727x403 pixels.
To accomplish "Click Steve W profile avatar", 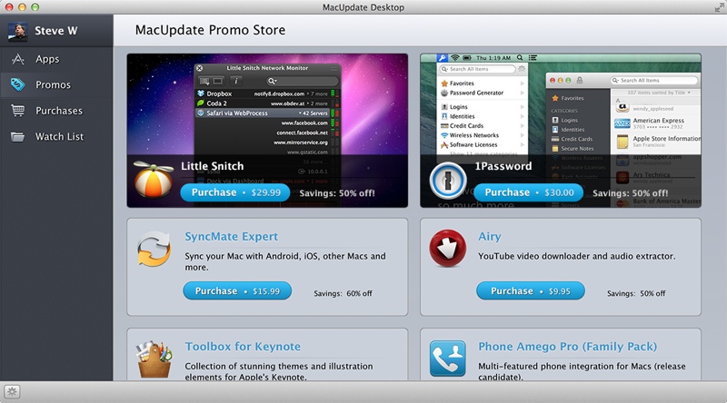I will coord(17,31).
